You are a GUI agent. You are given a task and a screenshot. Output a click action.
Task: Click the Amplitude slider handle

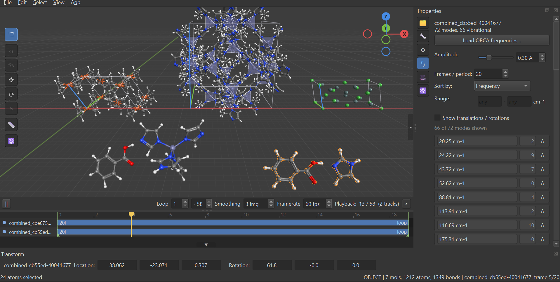[489, 58]
